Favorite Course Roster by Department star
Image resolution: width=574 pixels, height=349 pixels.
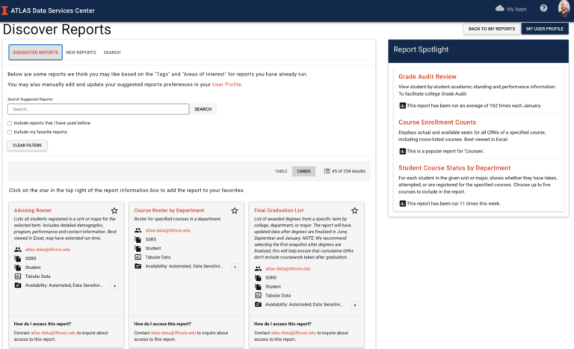pyautogui.click(x=235, y=211)
